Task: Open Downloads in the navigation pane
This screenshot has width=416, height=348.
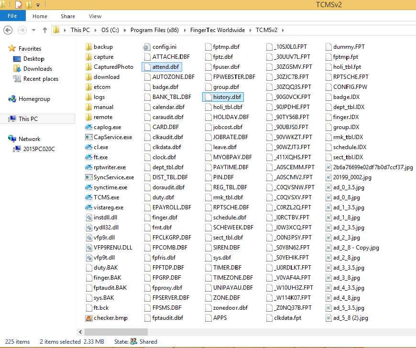Action: point(38,69)
